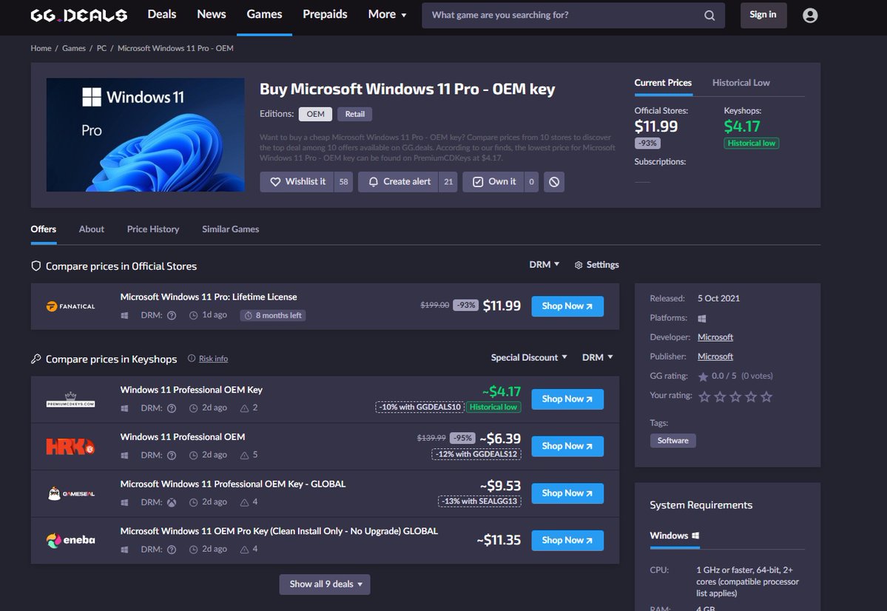The image size is (887, 611).
Task: Open the News navigation item
Action: click(x=212, y=15)
